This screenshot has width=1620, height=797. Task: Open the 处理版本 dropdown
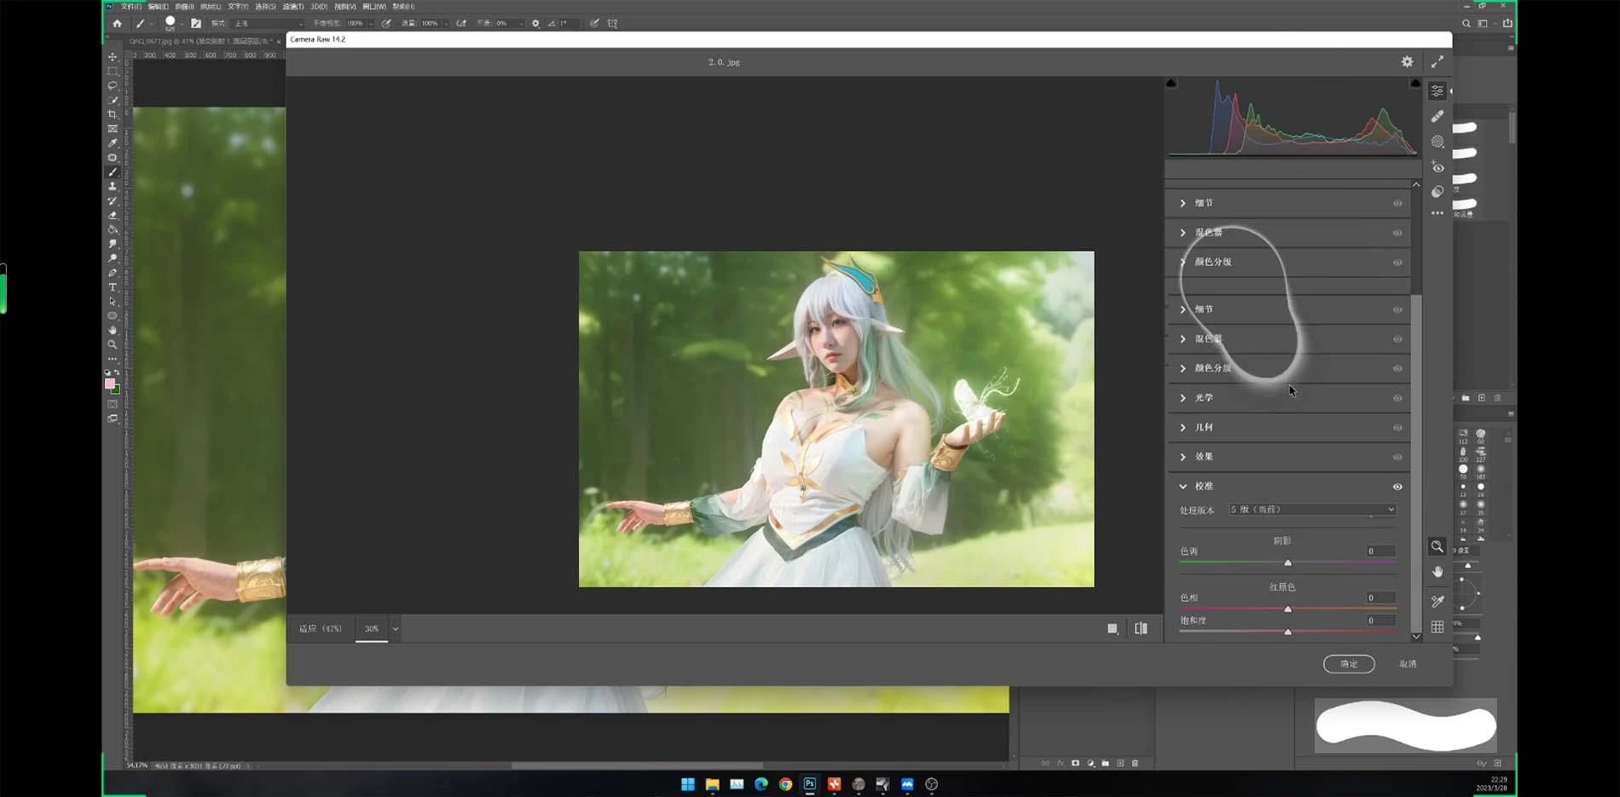[x=1311, y=510]
